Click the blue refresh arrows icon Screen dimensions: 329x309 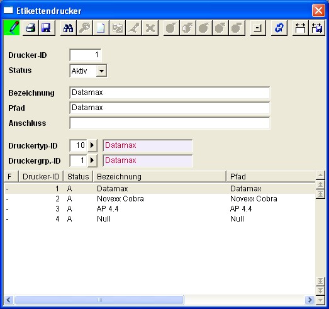pos(279,28)
